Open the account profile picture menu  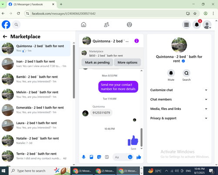pos(207,25)
